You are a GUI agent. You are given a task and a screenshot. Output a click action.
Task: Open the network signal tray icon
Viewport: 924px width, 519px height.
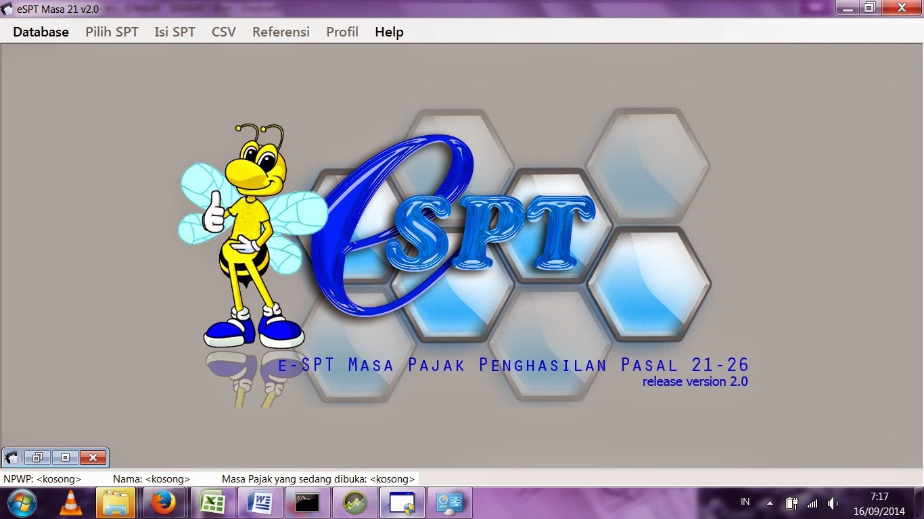click(812, 503)
